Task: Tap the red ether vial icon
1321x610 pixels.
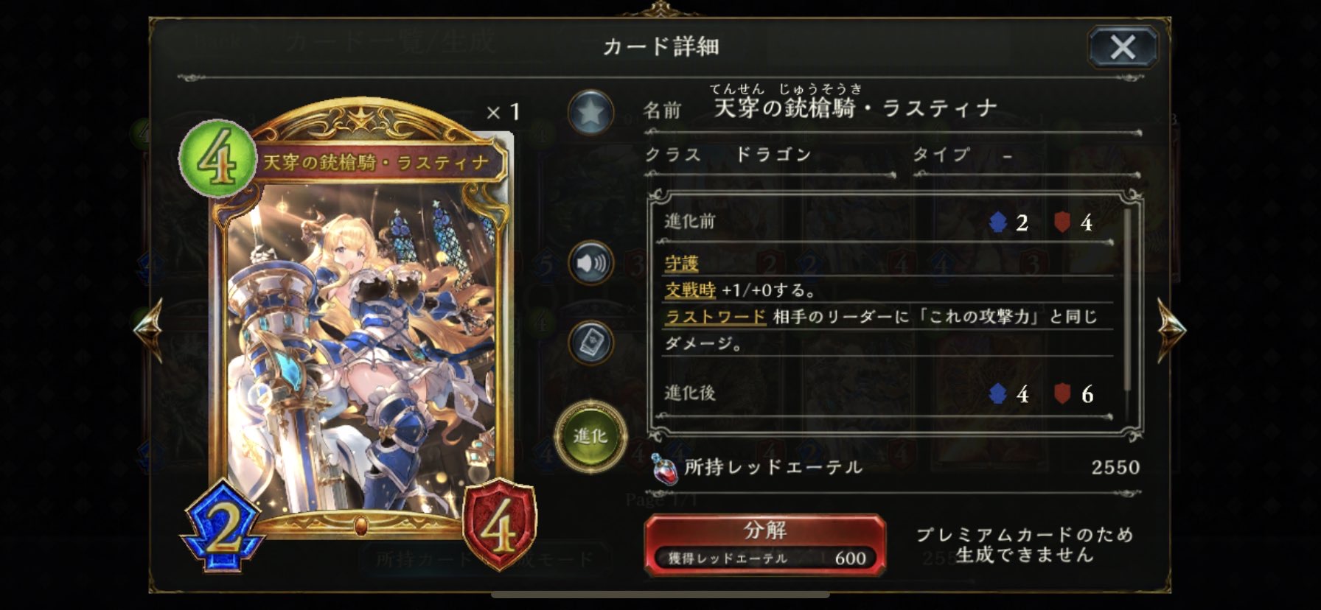Action: (664, 469)
